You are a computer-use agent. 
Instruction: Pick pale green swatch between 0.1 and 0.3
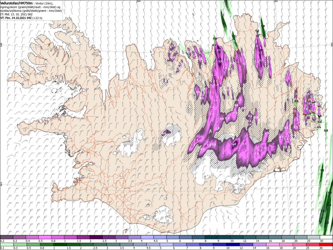tap(7, 245)
